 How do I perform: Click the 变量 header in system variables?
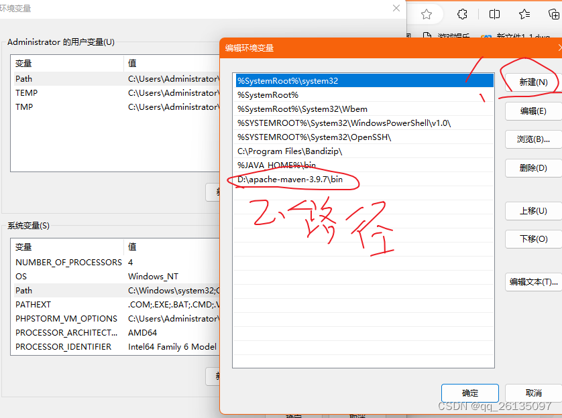67,247
